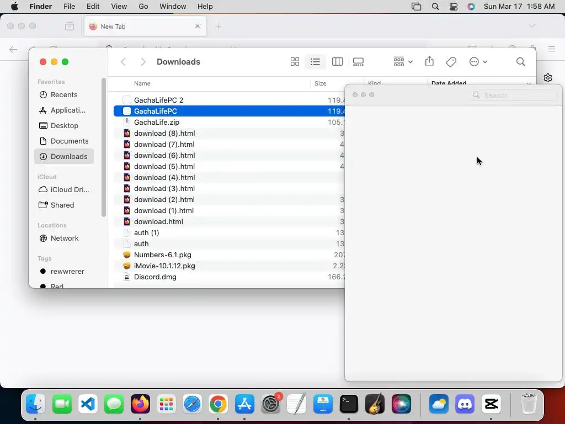The width and height of the screenshot is (565, 424).
Task: Open Network in Finder sidebar
Action: coord(64,239)
